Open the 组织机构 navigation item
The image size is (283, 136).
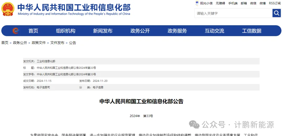tap(66, 31)
